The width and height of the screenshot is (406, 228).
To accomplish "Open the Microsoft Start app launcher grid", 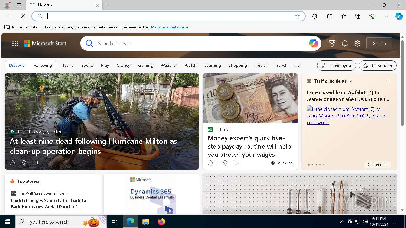I will coord(15,43).
